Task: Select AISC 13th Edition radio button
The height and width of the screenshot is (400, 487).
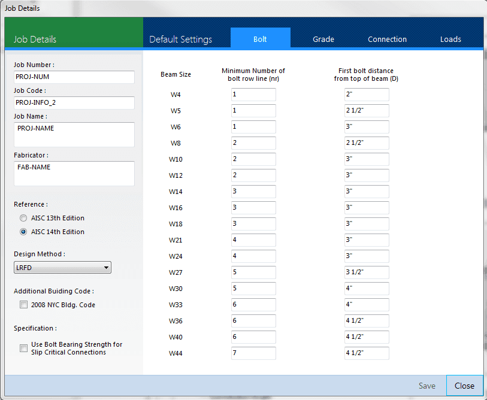Action: click(23, 218)
